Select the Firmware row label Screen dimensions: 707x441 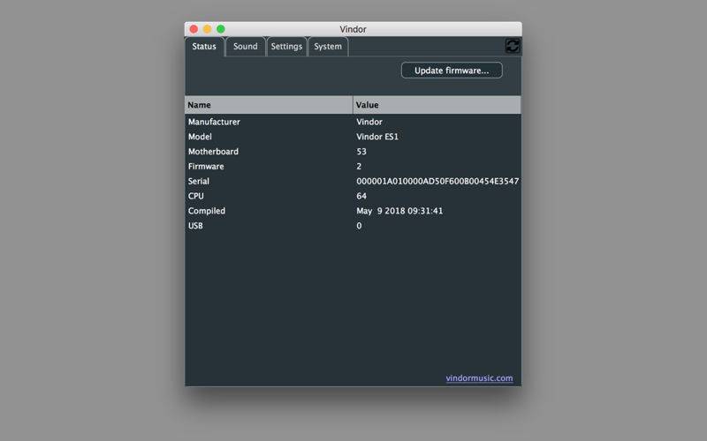[206, 167]
